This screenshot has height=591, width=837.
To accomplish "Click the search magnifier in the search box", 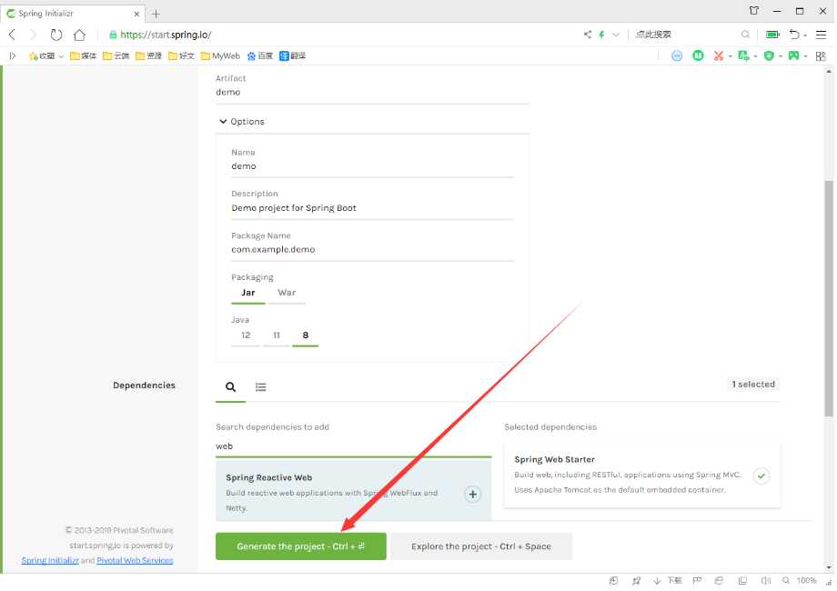I will (x=745, y=35).
